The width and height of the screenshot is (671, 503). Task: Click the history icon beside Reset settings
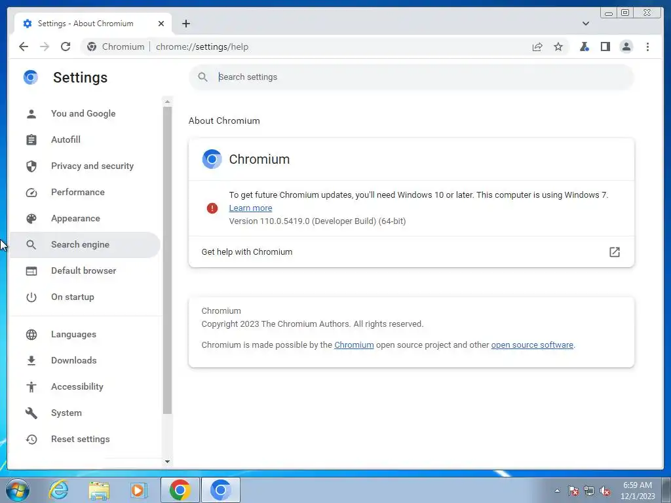31,439
